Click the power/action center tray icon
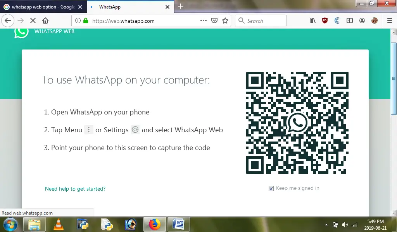Screen dimensions: 397x232 pyautogui.click(x=335, y=225)
